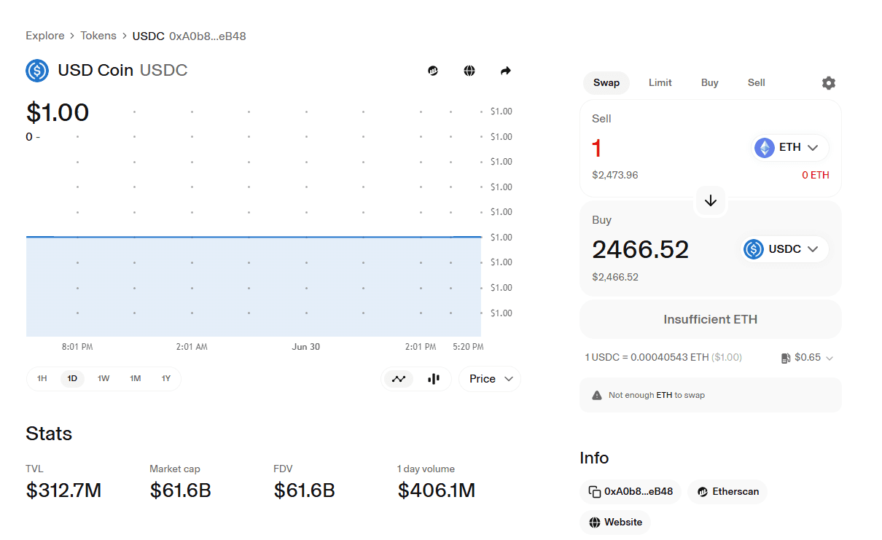Switch to the Swap tab

(x=606, y=83)
